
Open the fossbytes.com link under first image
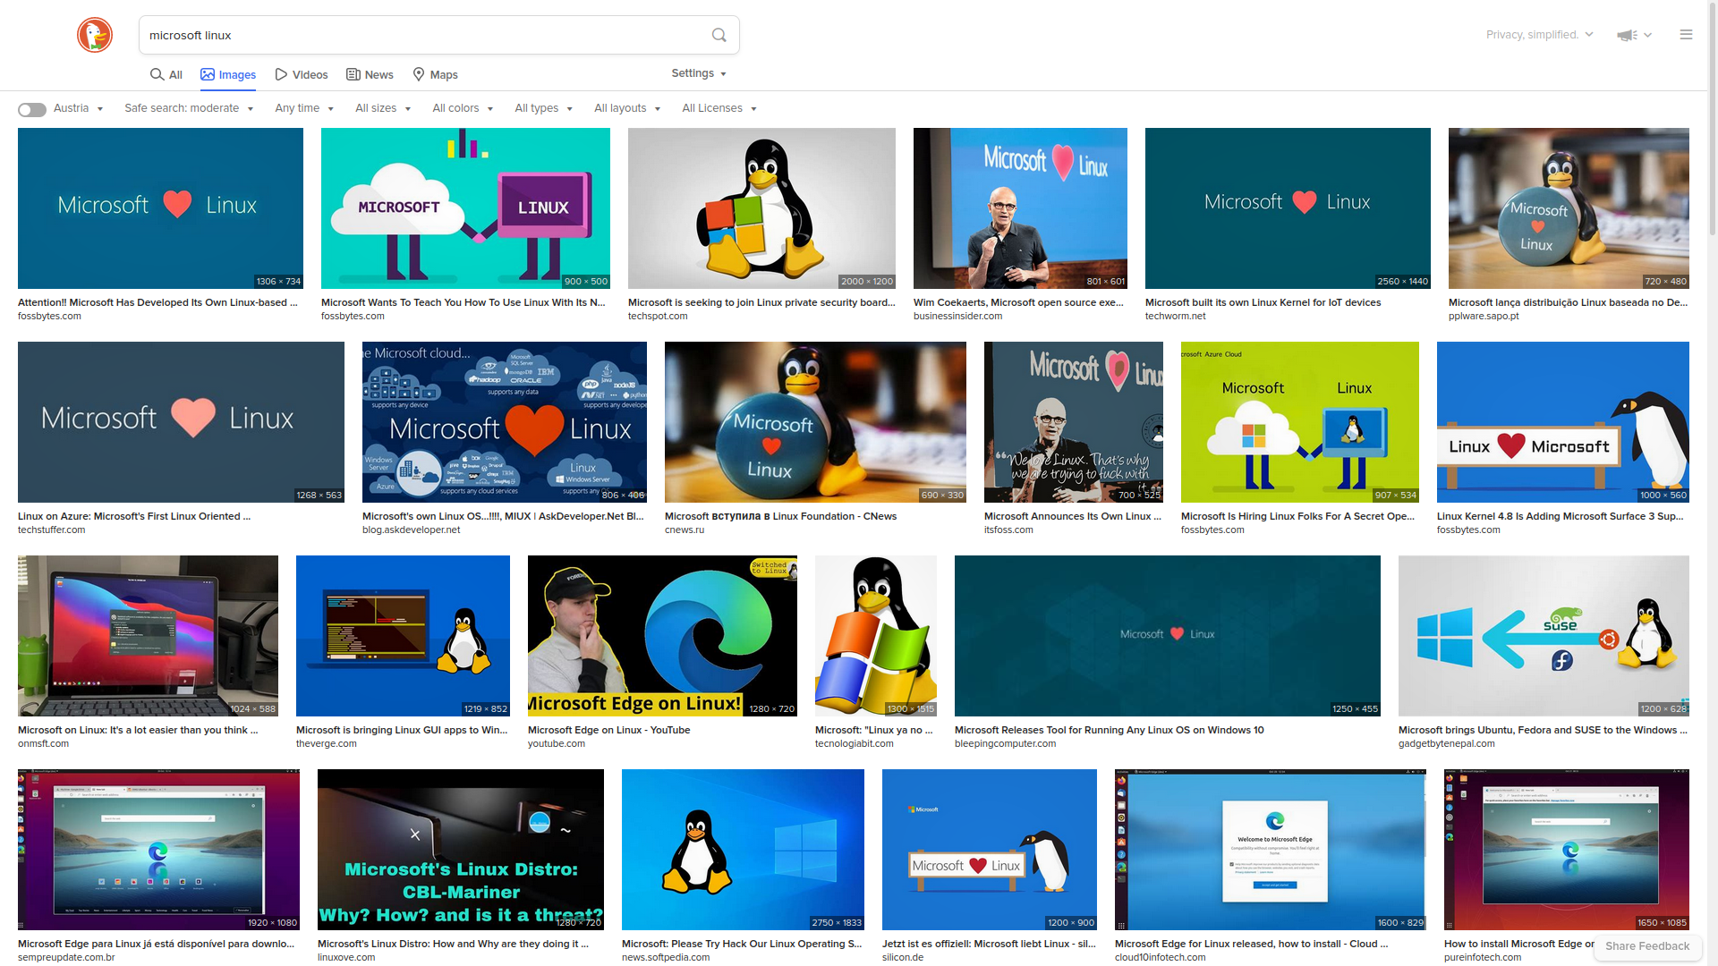pos(49,316)
